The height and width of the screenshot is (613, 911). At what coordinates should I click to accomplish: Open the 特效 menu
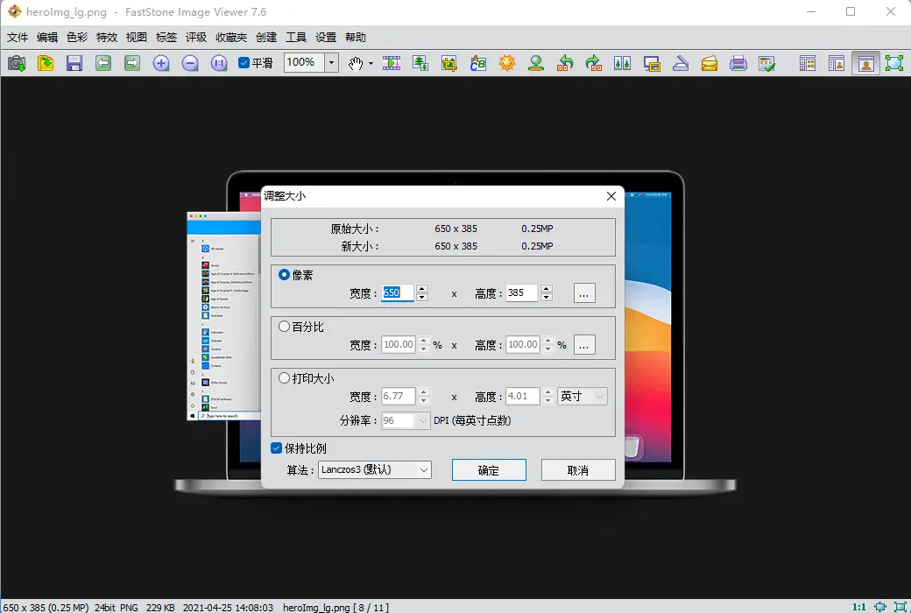(107, 37)
